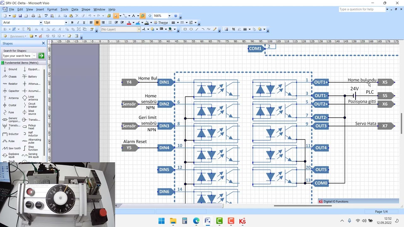Toggle Bold formatting
Viewport: 404px width, 227px height.
[72, 22]
